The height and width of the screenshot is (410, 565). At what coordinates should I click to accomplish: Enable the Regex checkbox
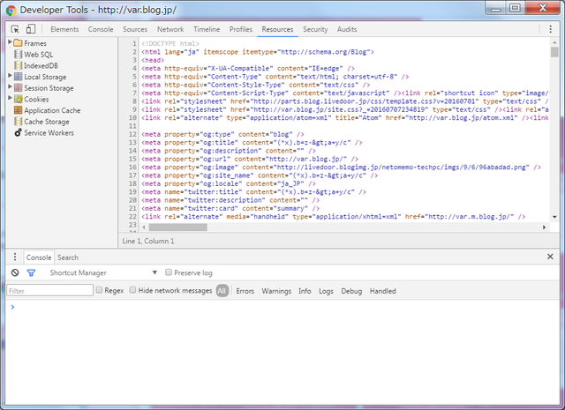pos(99,290)
